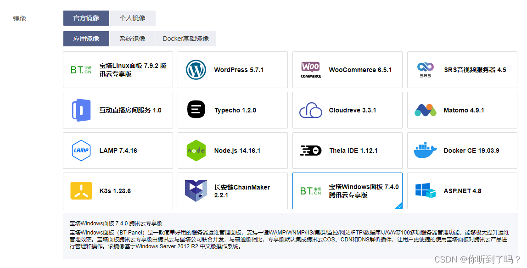The height and width of the screenshot is (268, 527).
Task: Click the SRS logo icon
Action: click(426, 70)
